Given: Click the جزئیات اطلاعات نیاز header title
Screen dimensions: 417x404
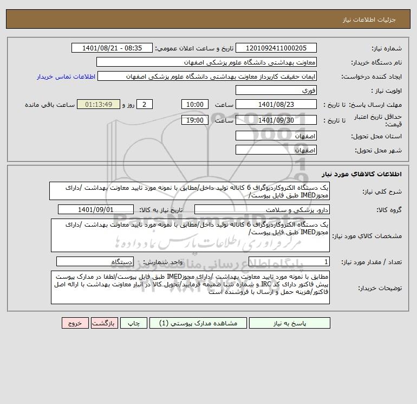Looking at the screenshot, I should click(369, 20).
